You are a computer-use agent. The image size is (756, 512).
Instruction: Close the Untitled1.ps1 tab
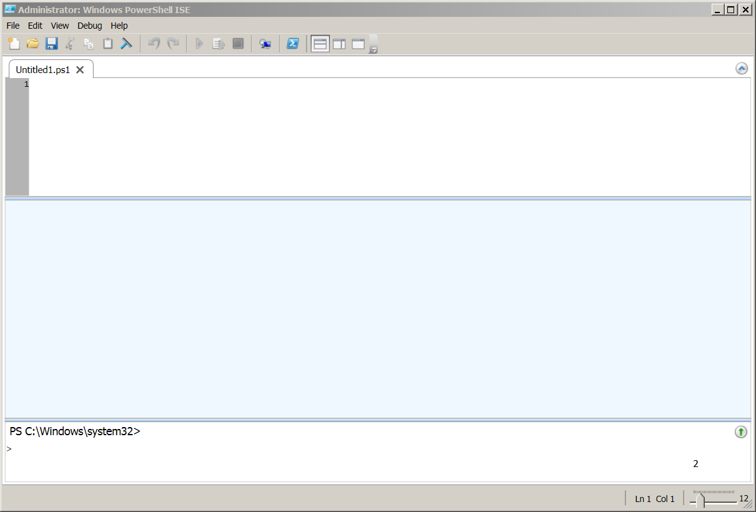pos(80,70)
